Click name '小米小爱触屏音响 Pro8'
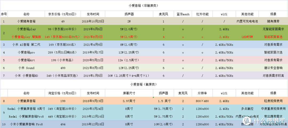The height and width of the screenshot is (128, 288). pos(26,124)
